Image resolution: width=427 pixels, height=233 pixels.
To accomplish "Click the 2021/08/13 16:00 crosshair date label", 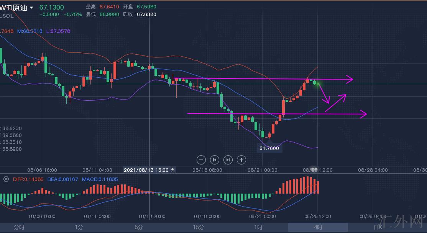I will tap(149, 170).
